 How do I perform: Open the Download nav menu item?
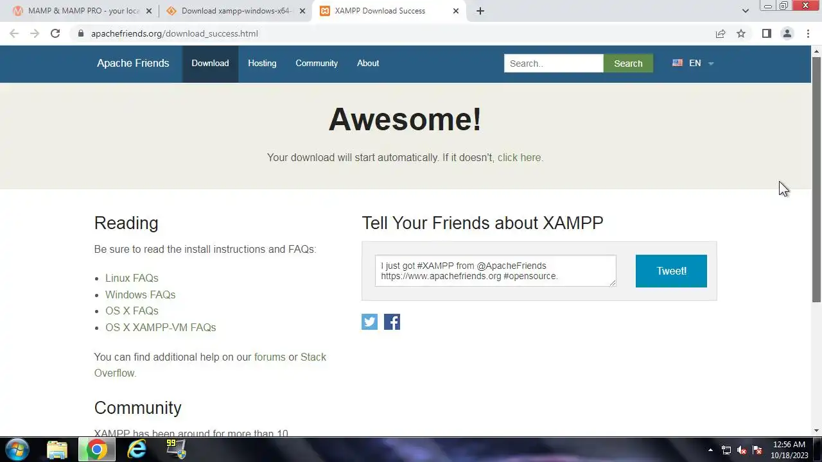click(210, 64)
